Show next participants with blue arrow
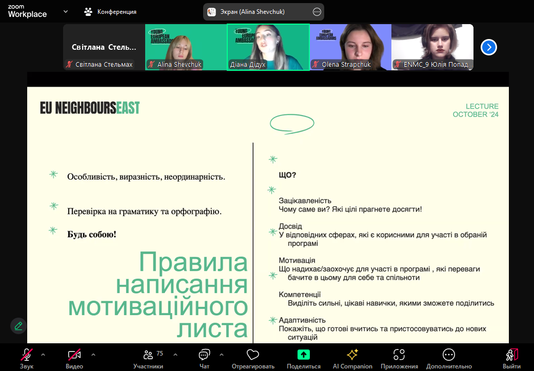This screenshot has height=371, width=534. (x=489, y=47)
